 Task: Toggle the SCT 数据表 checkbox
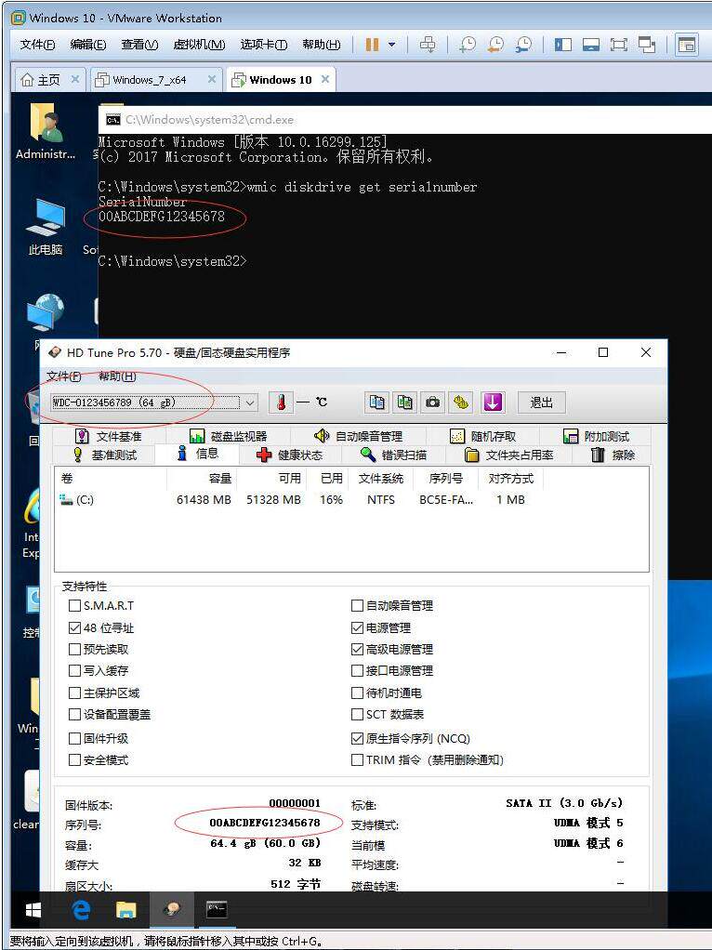(x=358, y=714)
